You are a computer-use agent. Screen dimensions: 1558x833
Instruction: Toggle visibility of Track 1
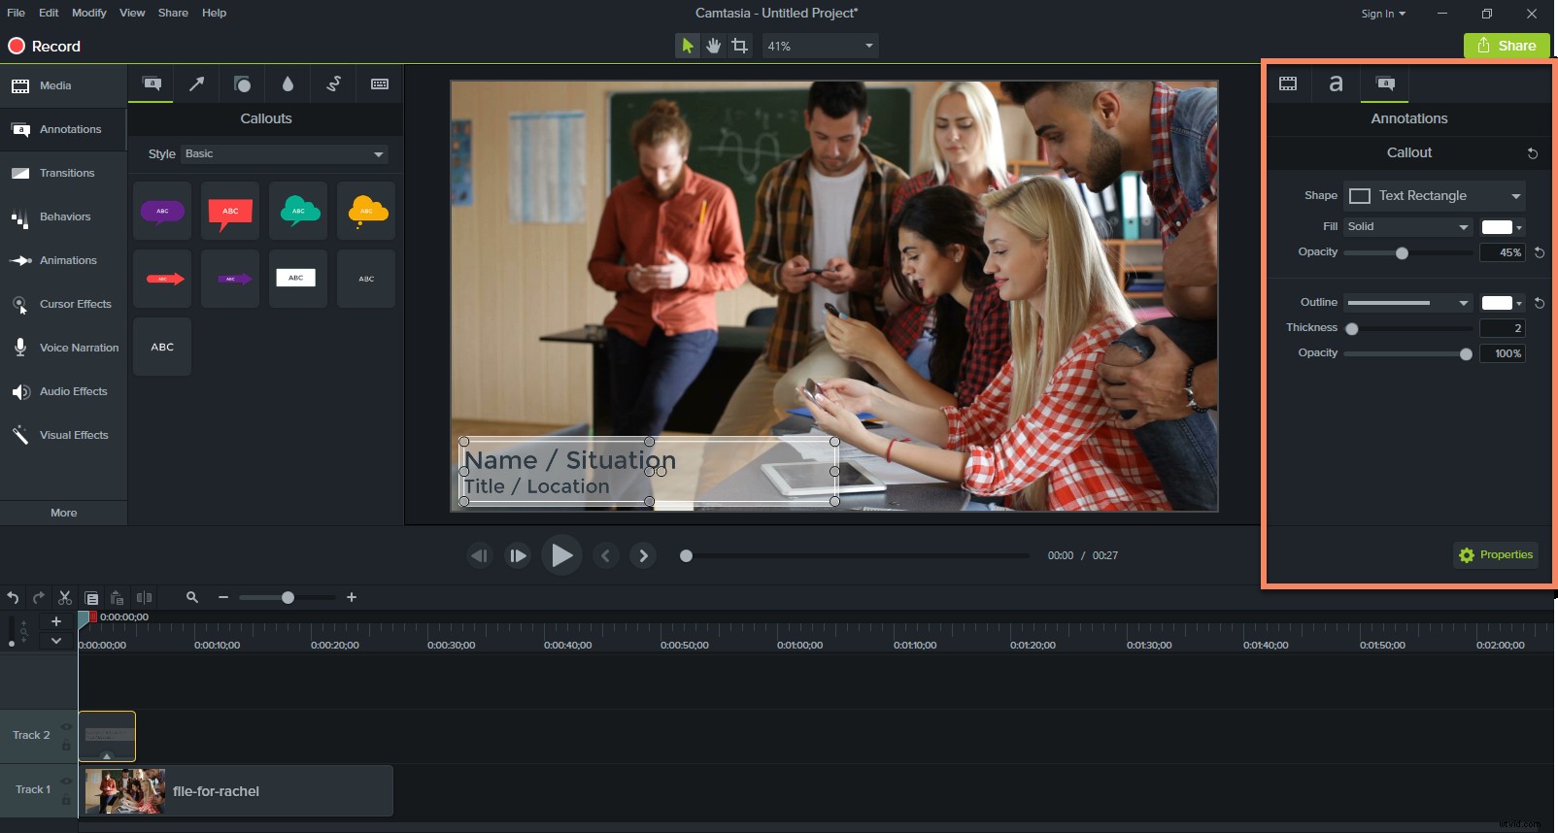click(66, 782)
